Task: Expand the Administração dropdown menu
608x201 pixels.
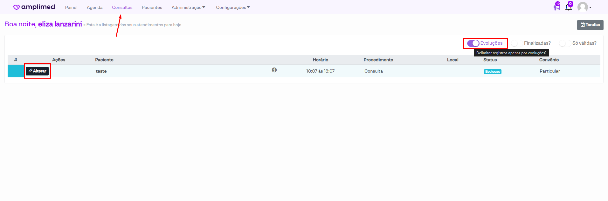Action: coord(188,7)
